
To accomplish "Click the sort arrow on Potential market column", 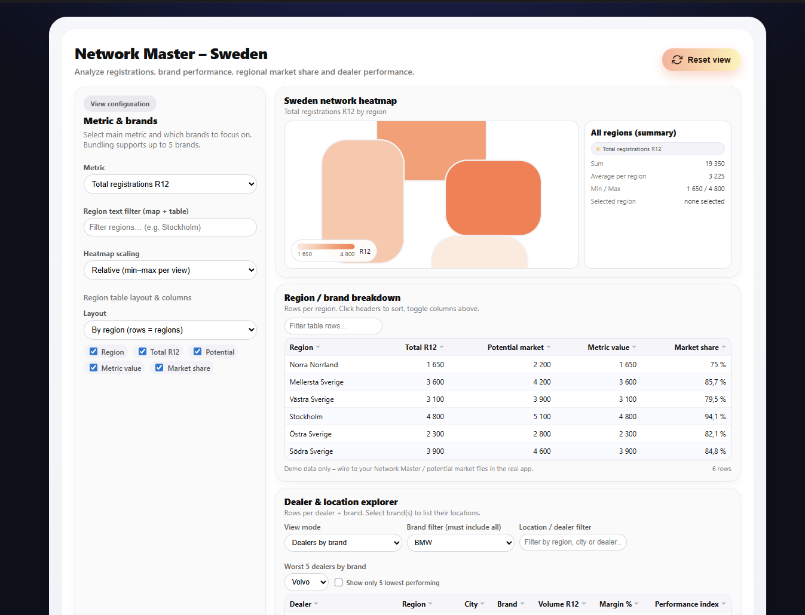I will (550, 347).
